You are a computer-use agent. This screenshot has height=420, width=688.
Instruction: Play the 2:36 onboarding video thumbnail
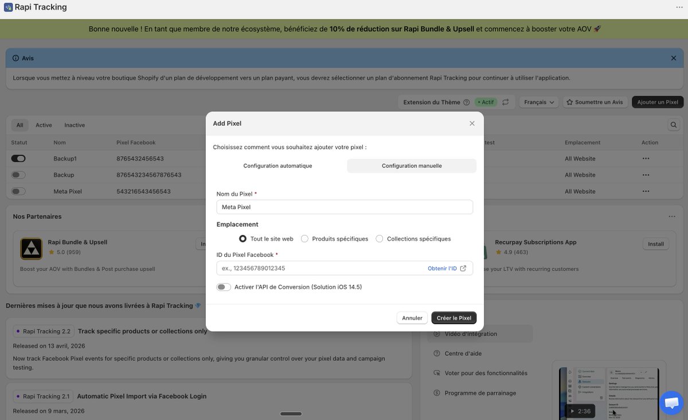609,394
